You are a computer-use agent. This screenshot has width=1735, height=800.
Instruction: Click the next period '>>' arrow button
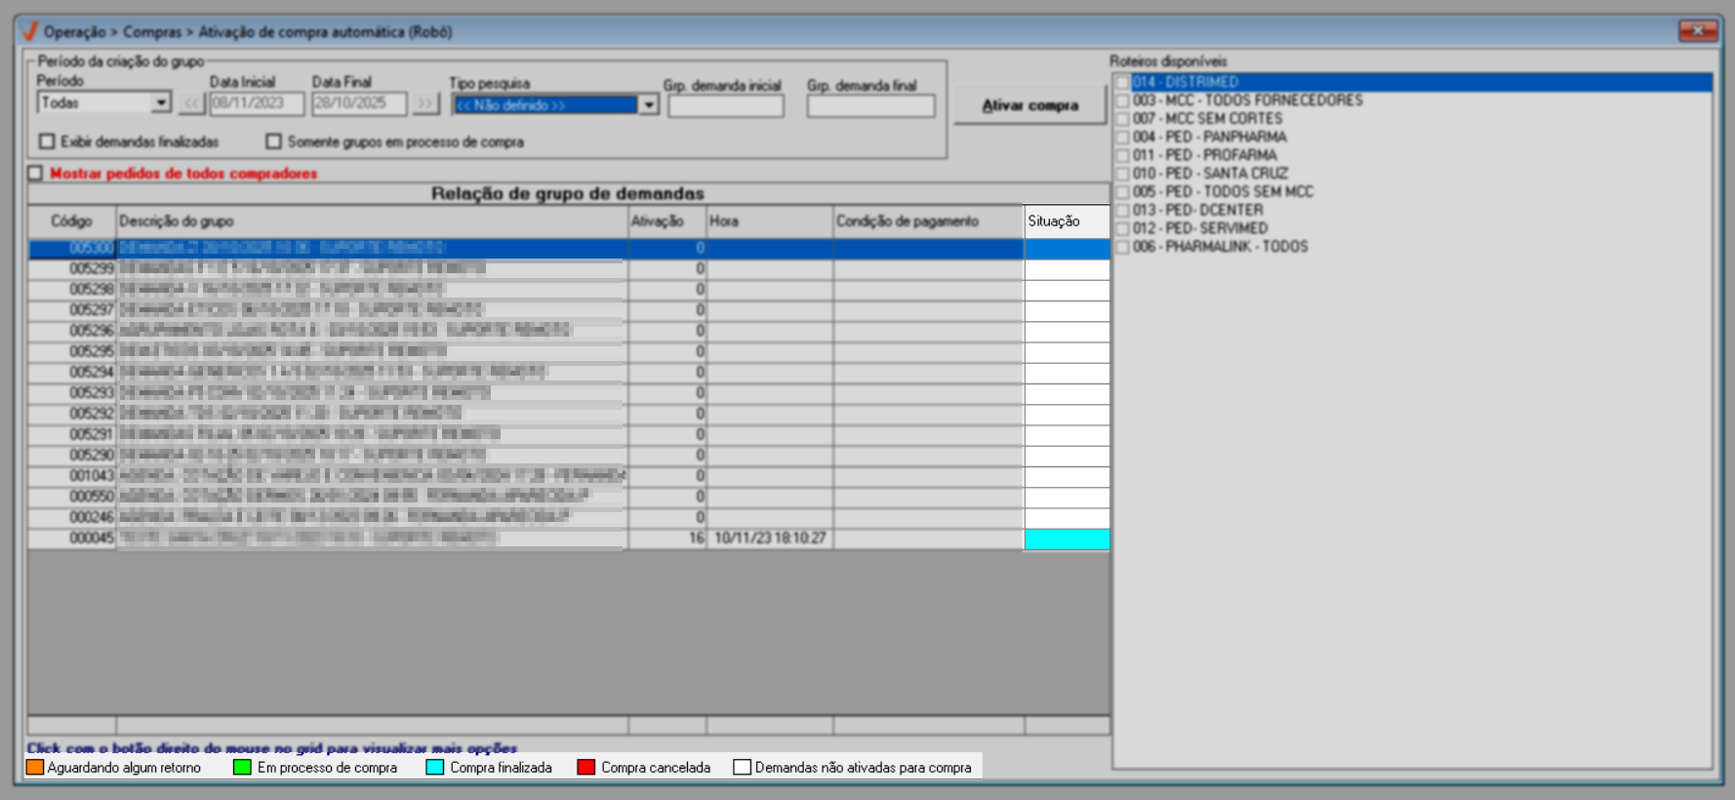424,102
